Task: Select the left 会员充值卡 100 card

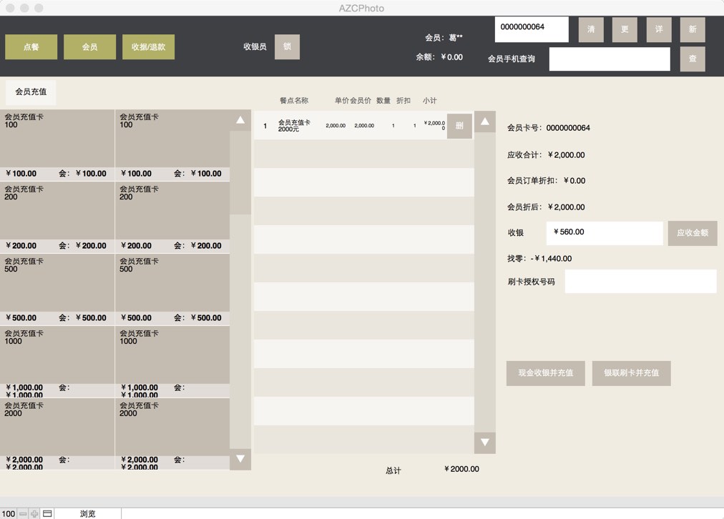Action: click(x=57, y=145)
